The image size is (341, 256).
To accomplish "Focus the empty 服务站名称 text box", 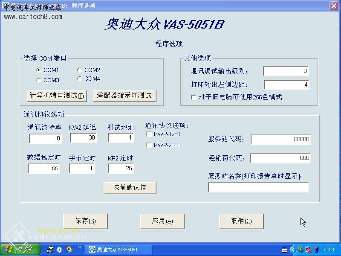I will coord(258,187).
